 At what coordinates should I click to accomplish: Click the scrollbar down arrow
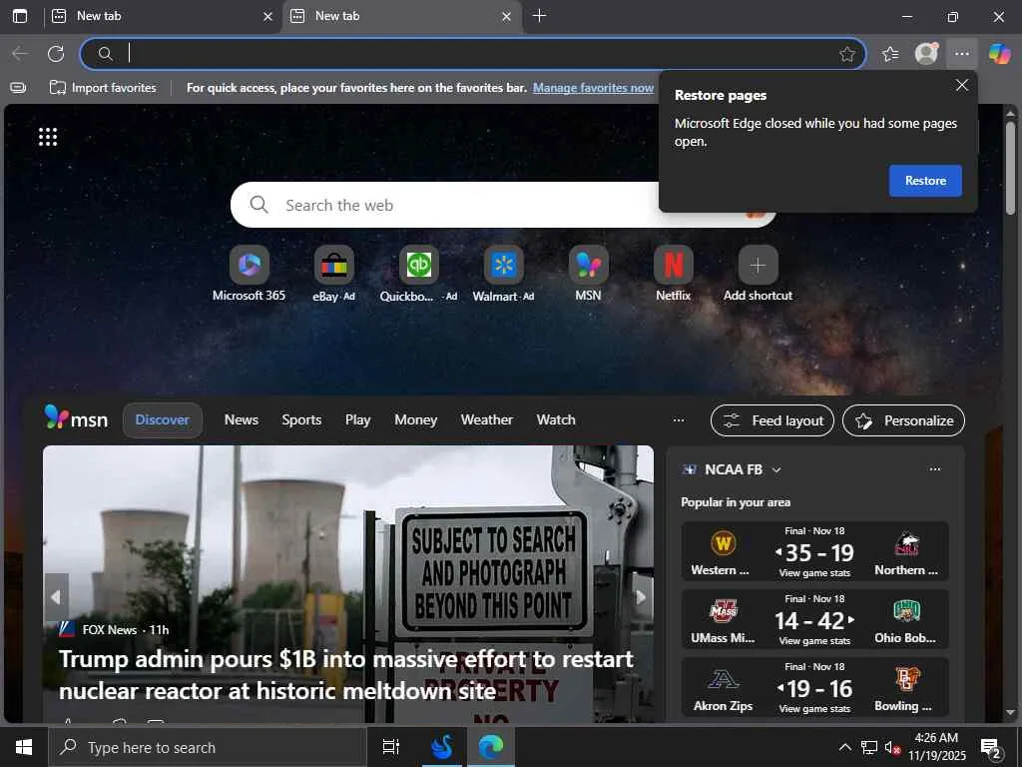pyautogui.click(x=1010, y=712)
